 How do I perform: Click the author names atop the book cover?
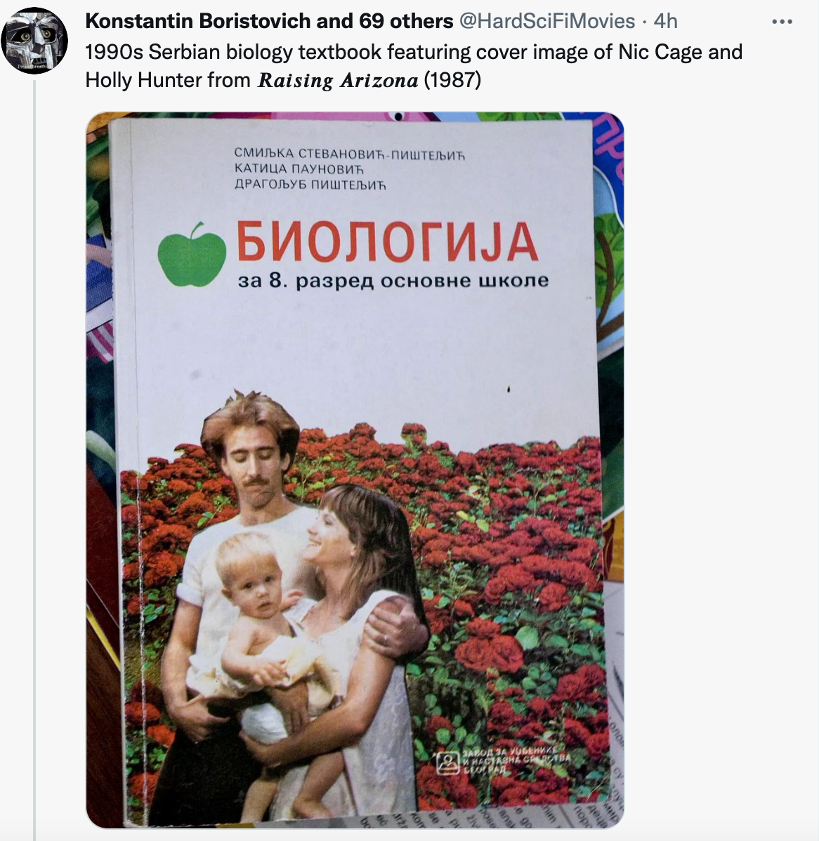pos(349,169)
